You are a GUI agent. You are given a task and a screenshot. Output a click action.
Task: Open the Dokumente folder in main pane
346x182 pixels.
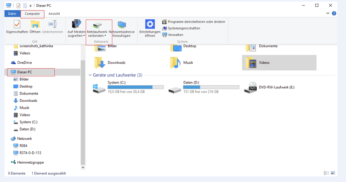click(x=261, y=48)
